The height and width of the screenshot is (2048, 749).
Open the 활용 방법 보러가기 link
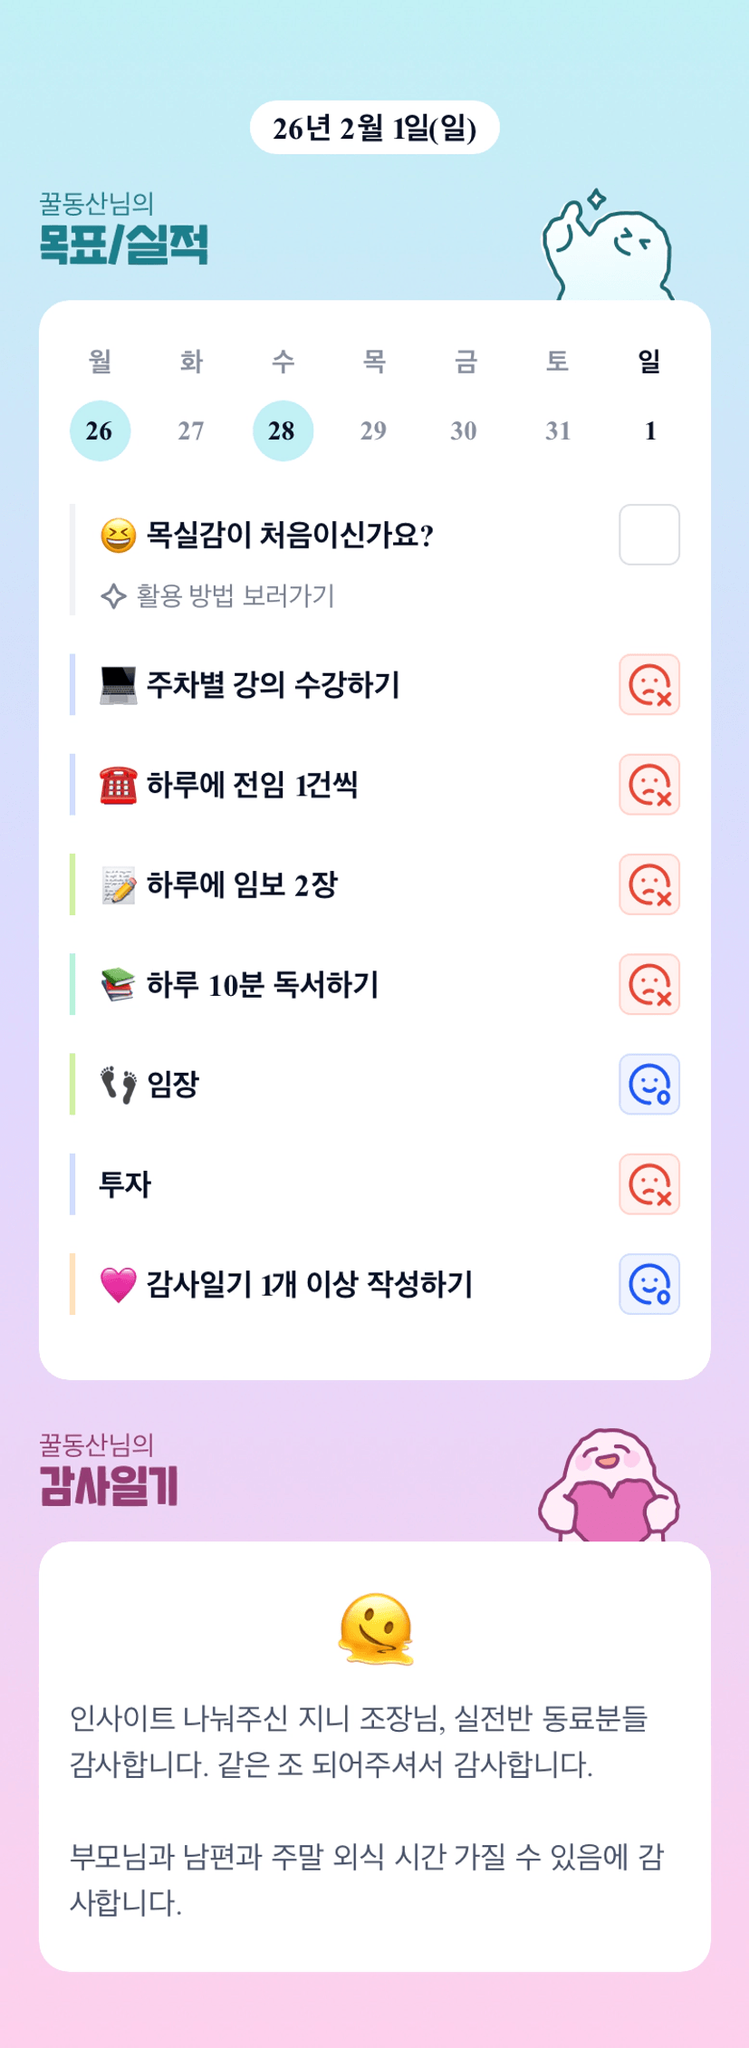click(235, 596)
